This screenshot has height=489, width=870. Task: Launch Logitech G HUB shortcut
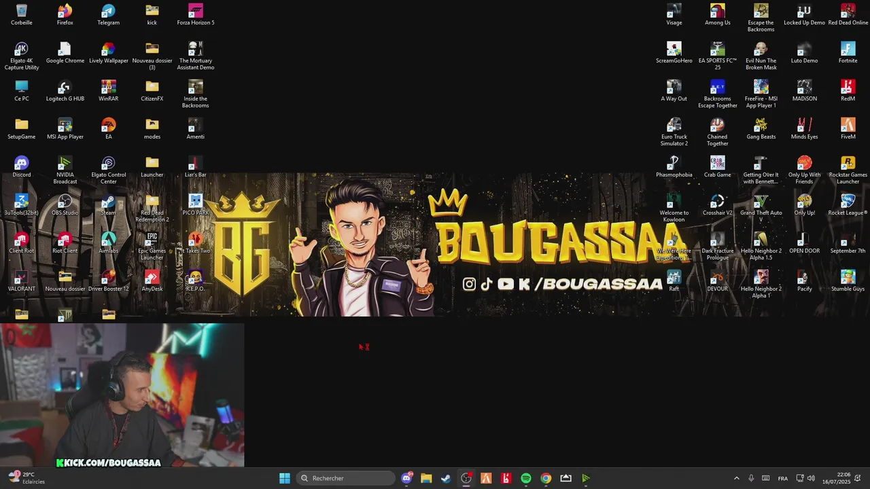pos(65,91)
